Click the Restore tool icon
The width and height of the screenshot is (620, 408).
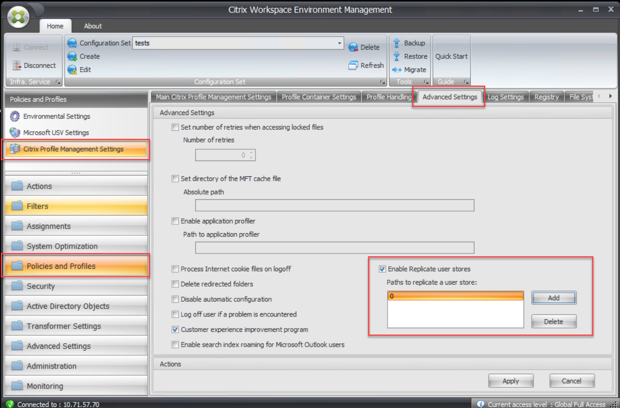pyautogui.click(x=397, y=56)
